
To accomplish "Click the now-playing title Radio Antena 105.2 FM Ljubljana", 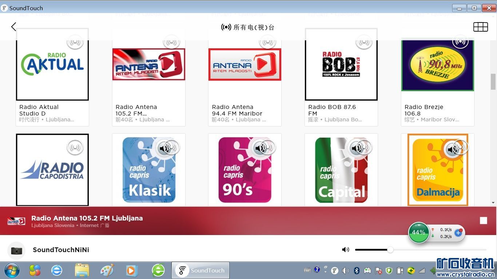I will pyautogui.click(x=87, y=218).
